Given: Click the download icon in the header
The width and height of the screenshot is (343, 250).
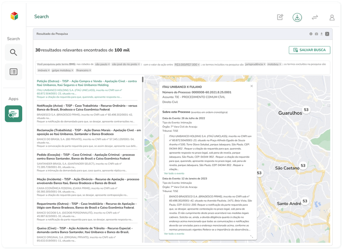Looking at the screenshot, I should point(297,17).
